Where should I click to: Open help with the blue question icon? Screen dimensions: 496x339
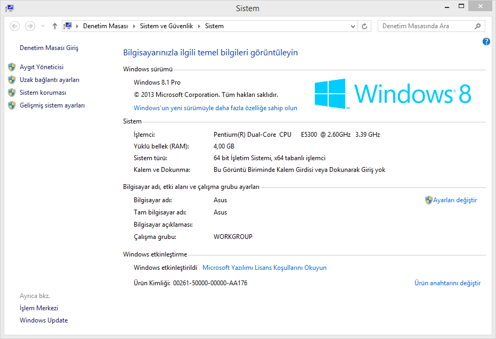pos(486,42)
